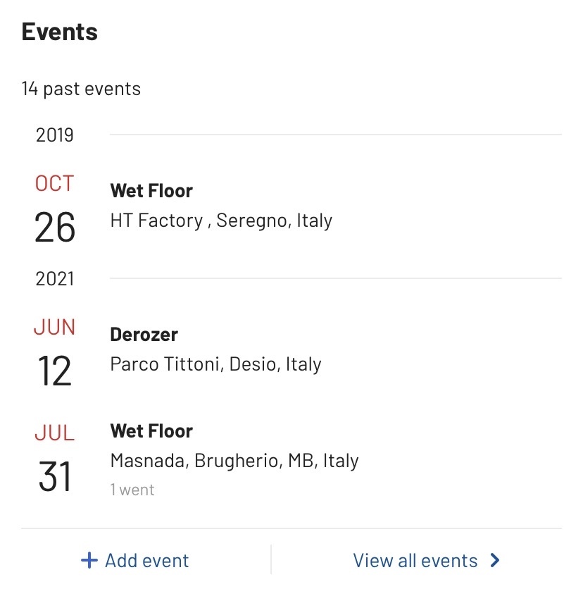
Task: Select the 2021 year header
Action: pyautogui.click(x=55, y=278)
